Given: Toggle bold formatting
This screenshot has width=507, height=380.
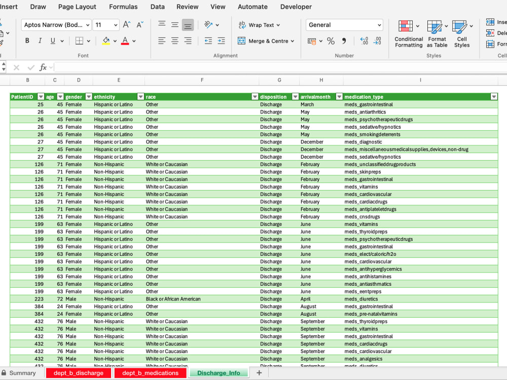Looking at the screenshot, I should coord(27,41).
